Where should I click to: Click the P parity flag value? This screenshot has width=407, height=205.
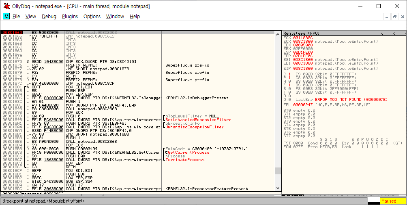289,78
